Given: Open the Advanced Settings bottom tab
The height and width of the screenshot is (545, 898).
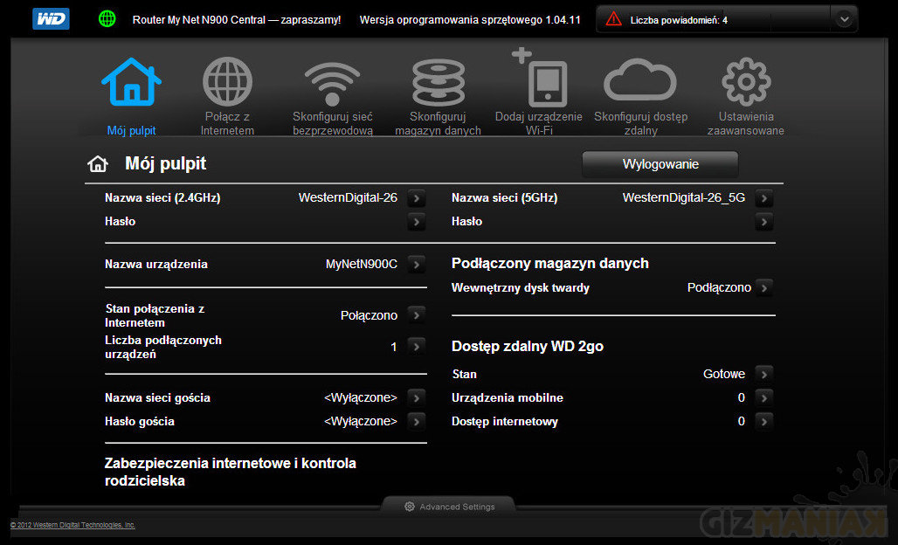Looking at the screenshot, I should (x=449, y=507).
